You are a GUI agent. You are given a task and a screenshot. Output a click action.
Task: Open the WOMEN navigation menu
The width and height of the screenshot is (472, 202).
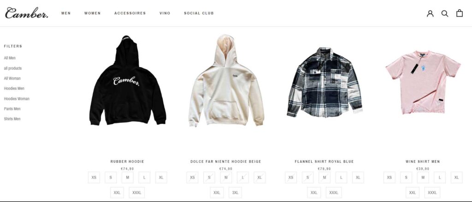(x=92, y=13)
